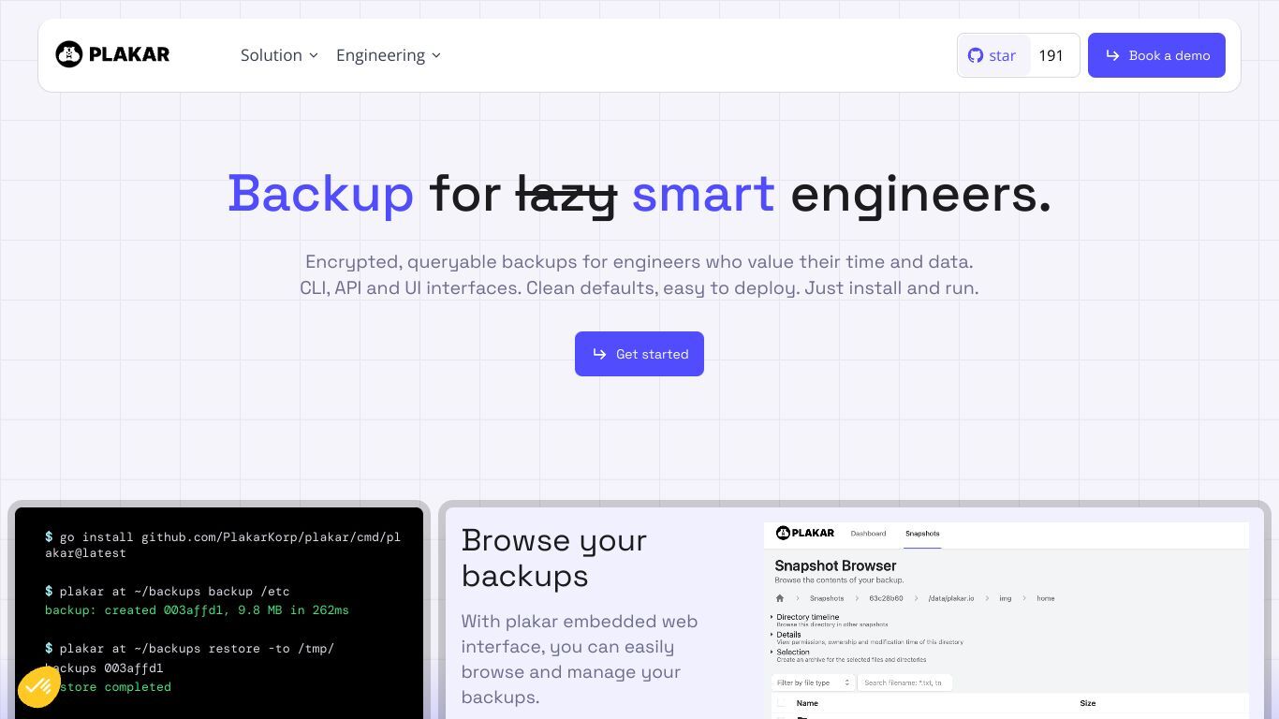Click the 191 star count

coord(1051,55)
